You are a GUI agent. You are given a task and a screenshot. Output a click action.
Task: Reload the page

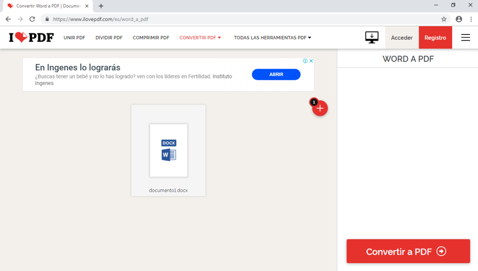pos(32,19)
